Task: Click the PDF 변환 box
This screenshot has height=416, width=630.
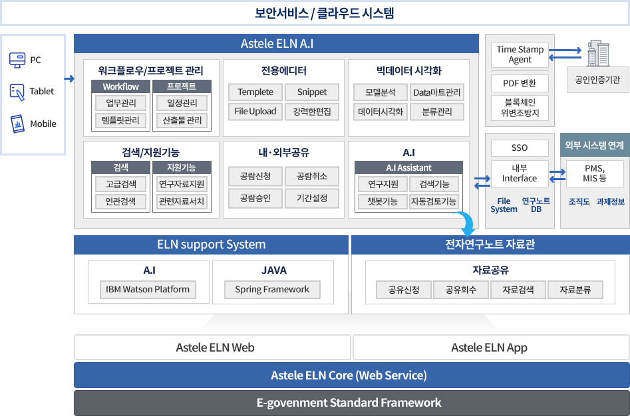Action: pos(520,83)
